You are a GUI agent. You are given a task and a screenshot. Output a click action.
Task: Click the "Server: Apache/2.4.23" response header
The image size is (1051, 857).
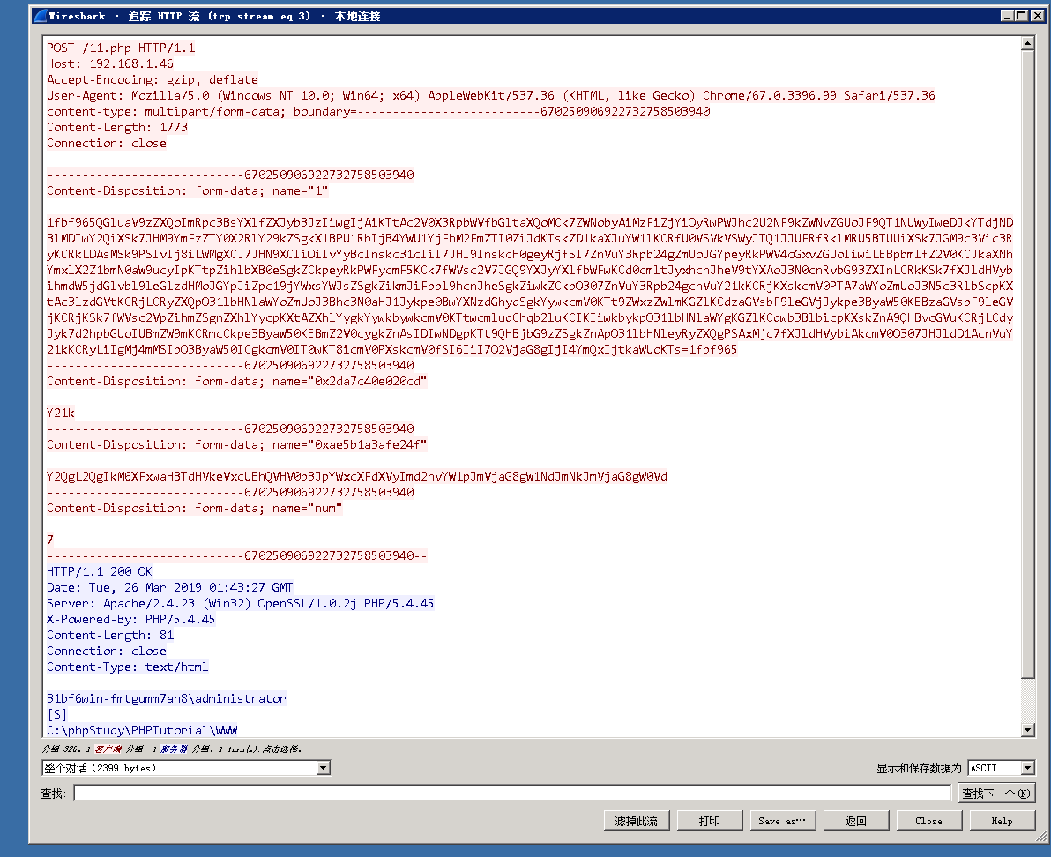tap(240, 604)
